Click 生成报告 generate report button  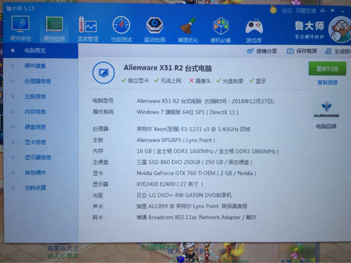click(x=339, y=51)
